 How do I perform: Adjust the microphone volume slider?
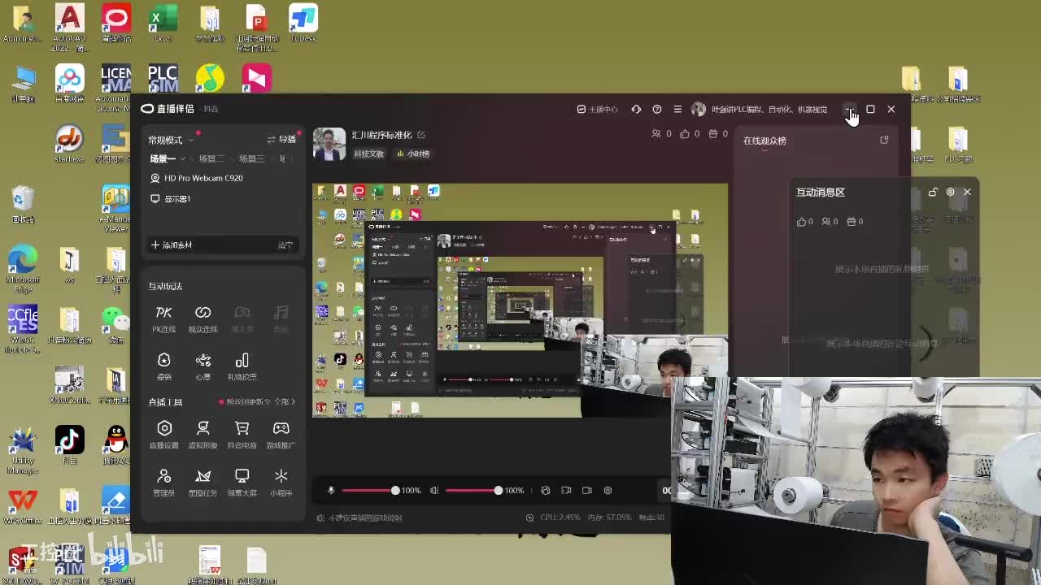370,490
